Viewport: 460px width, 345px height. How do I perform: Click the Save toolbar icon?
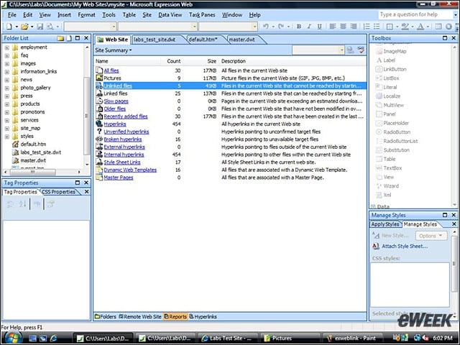(40, 27)
